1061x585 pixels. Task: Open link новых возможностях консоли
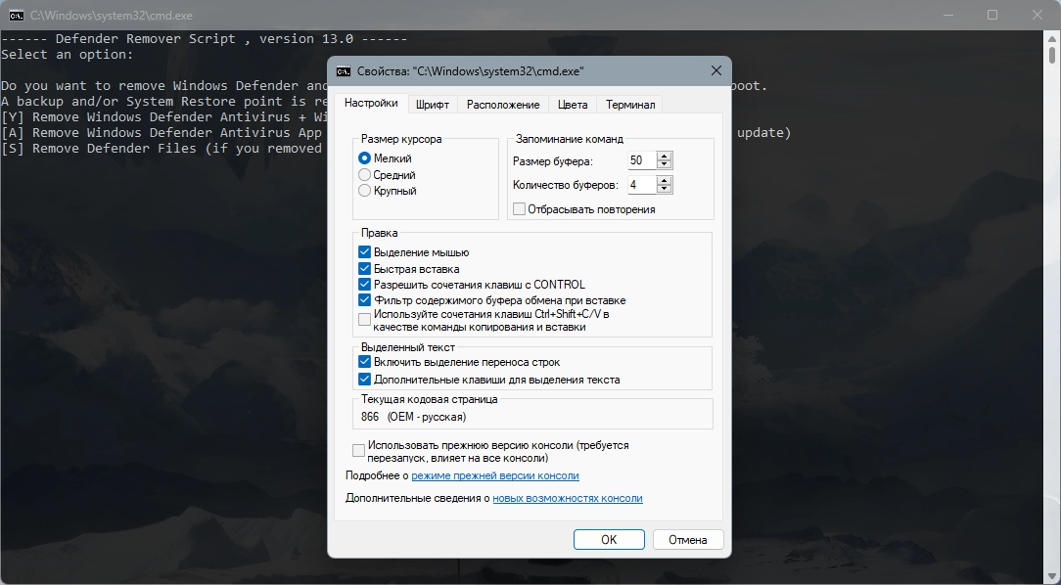click(568, 498)
